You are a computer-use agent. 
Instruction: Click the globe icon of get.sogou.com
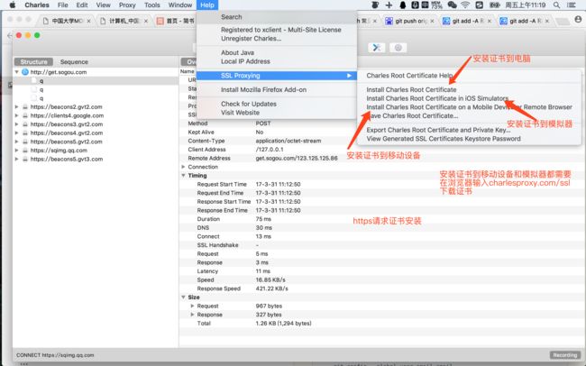25,72
